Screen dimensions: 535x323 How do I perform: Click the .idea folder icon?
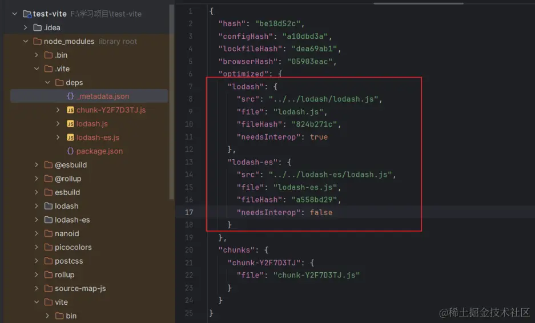pos(38,27)
